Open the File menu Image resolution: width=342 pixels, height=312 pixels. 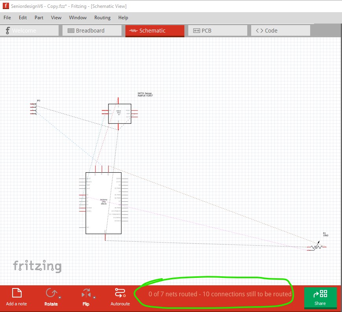[x=7, y=18]
